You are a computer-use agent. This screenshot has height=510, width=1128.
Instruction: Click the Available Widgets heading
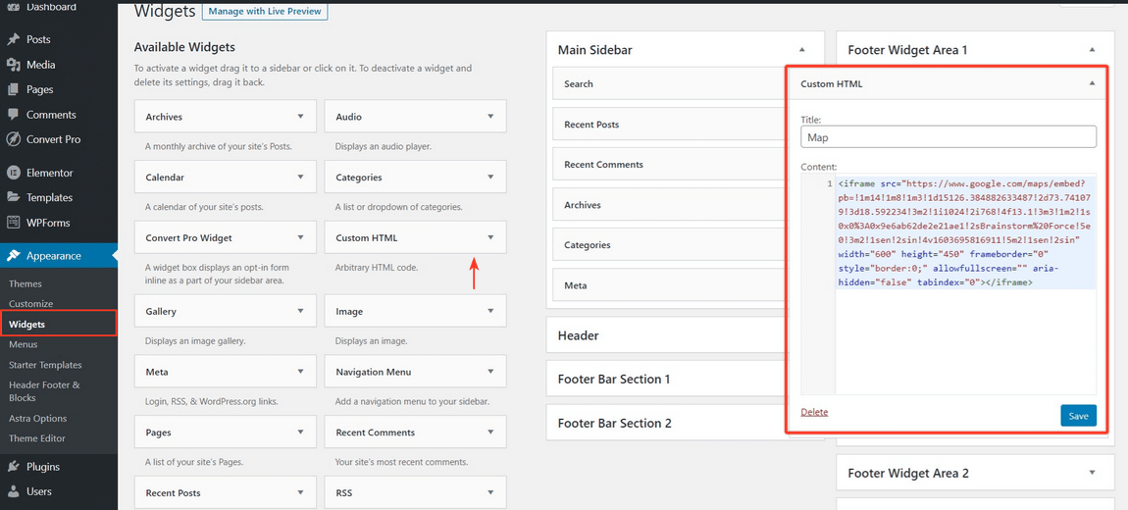tap(184, 47)
